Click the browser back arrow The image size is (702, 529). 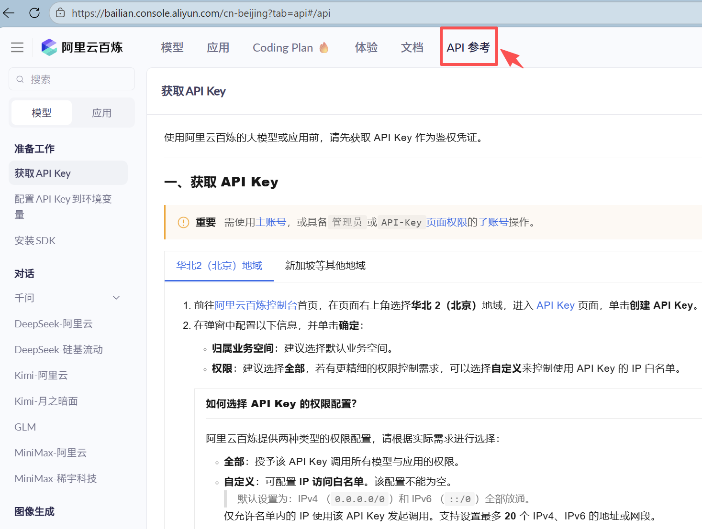click(9, 13)
